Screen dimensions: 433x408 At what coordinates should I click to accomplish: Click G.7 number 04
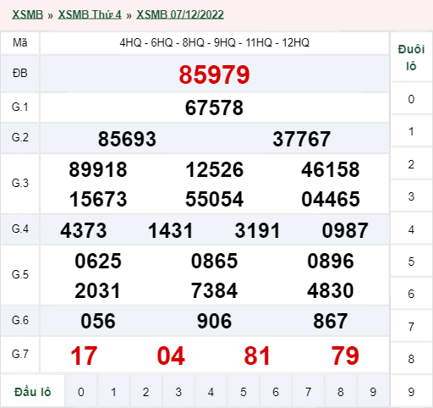[171, 356]
